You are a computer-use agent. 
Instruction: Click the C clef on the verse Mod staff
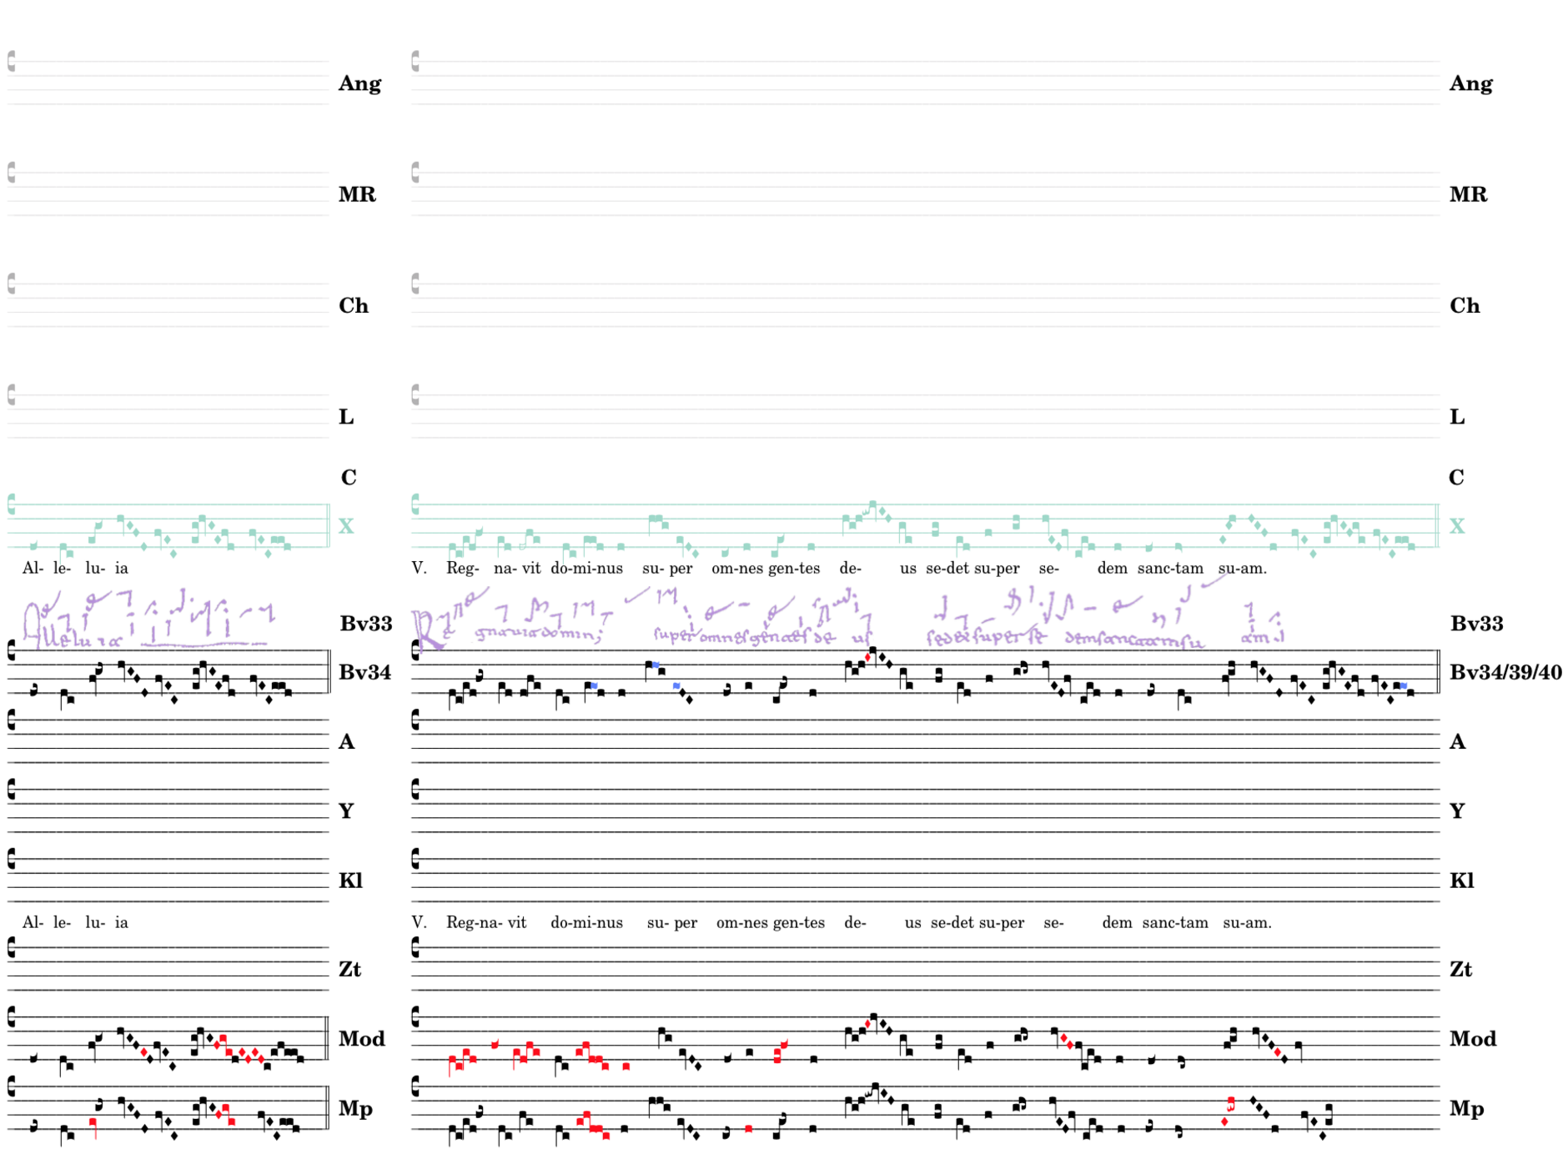415,1017
